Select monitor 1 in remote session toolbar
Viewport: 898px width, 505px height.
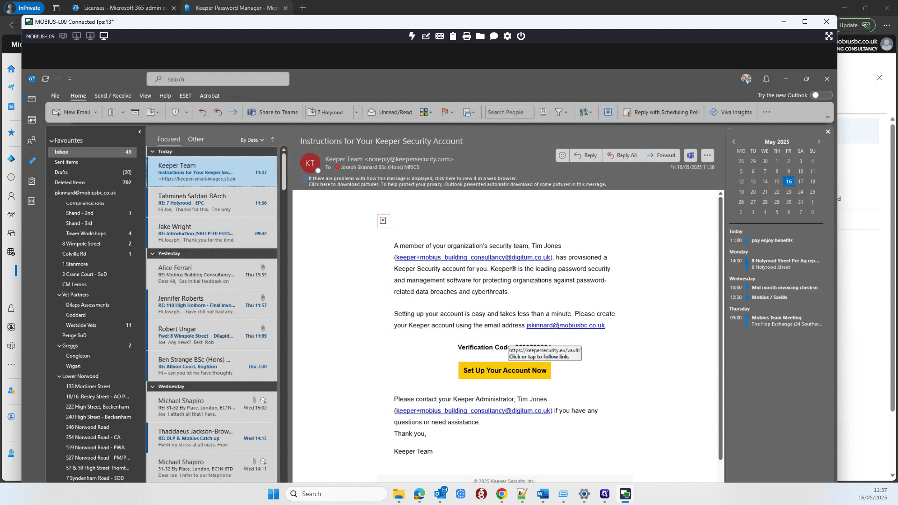coord(77,36)
